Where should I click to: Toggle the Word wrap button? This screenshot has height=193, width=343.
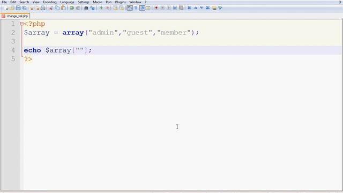point(130,8)
